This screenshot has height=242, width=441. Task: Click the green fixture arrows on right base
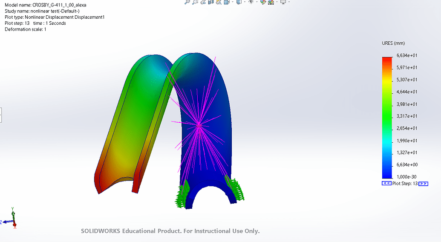coord(235,188)
